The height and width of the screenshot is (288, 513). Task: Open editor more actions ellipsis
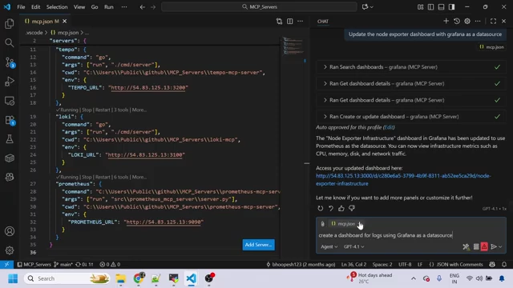click(300, 22)
